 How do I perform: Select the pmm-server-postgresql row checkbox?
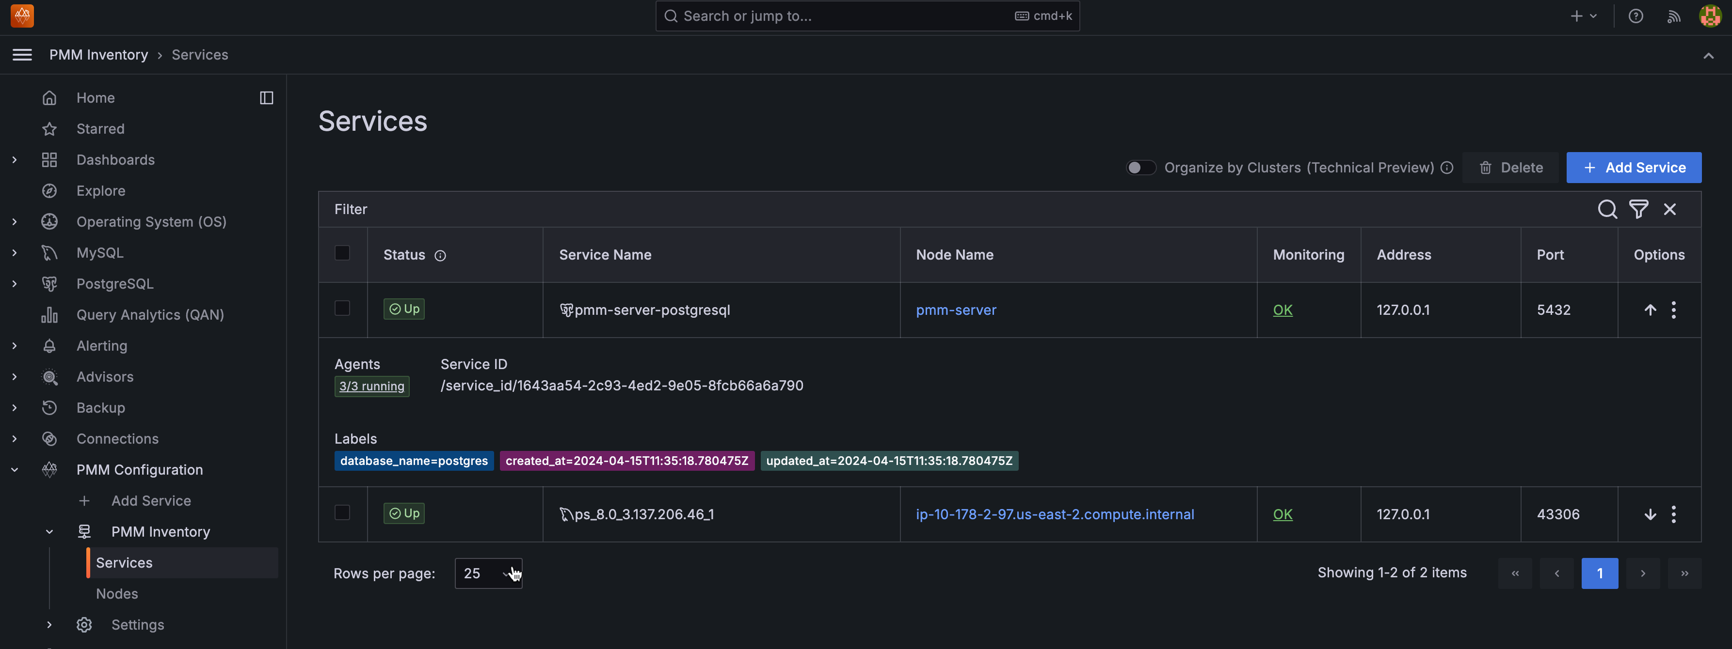(x=342, y=308)
